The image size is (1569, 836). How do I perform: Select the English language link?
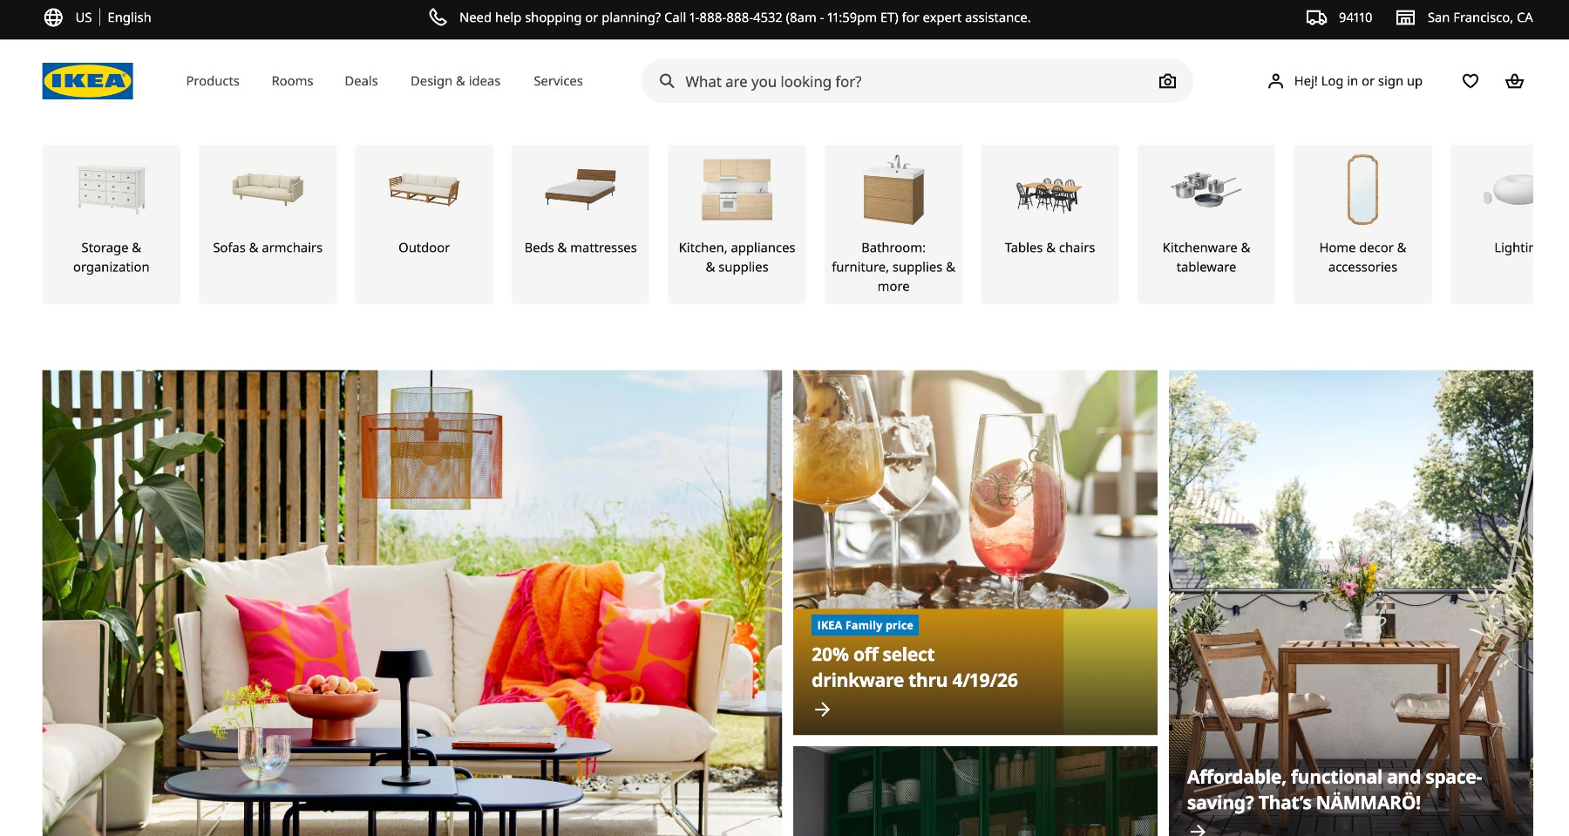point(129,17)
